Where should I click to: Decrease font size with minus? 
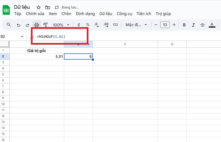tap(156, 25)
